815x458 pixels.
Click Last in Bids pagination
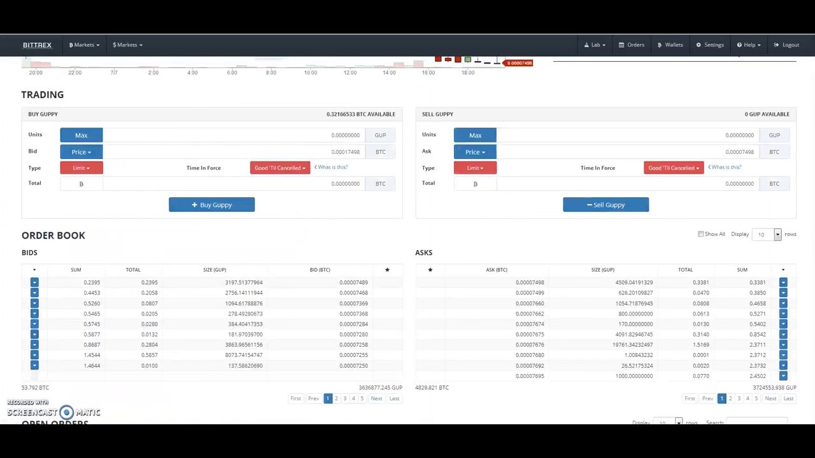[x=394, y=399]
